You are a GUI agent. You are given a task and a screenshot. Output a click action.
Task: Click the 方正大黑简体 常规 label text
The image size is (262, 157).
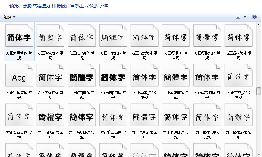pos(19,55)
